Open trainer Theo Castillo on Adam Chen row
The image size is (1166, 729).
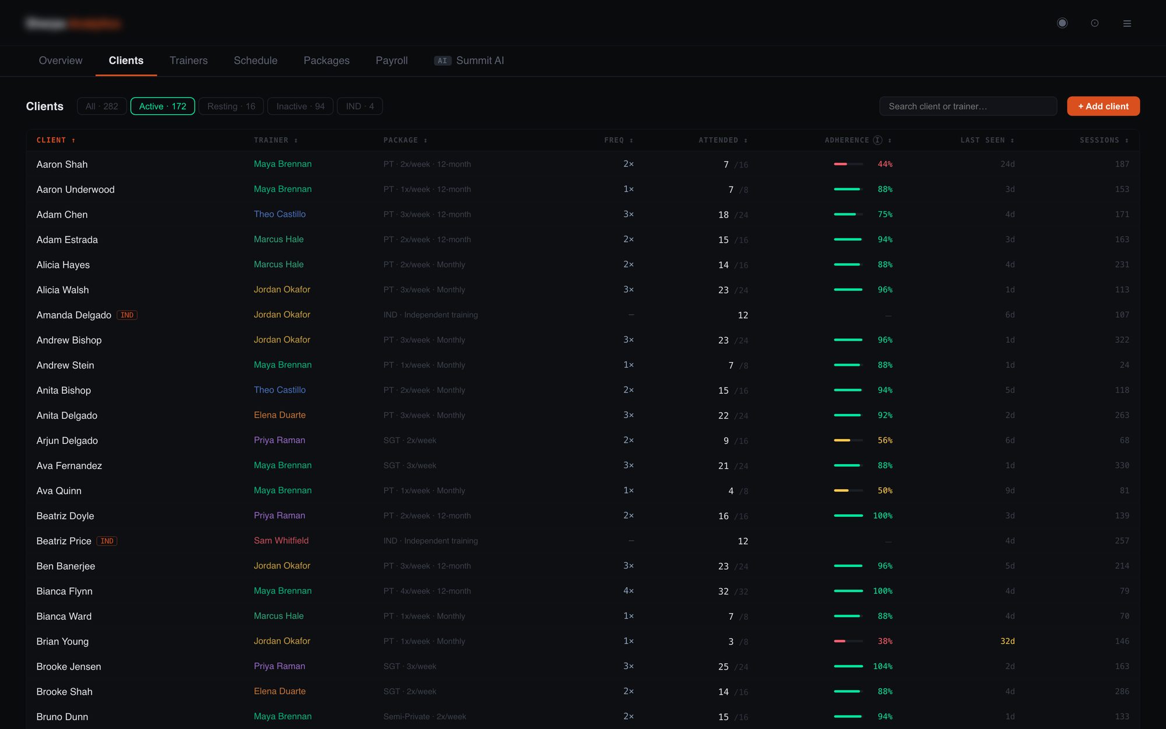click(x=280, y=214)
